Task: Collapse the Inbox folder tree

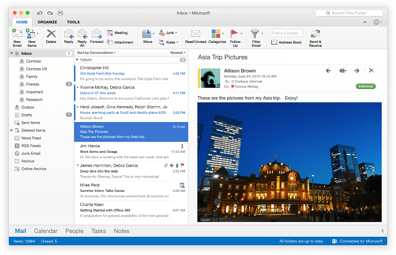Action: pos(12,53)
